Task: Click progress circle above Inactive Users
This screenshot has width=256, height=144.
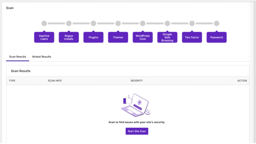Action: (x=44, y=23)
